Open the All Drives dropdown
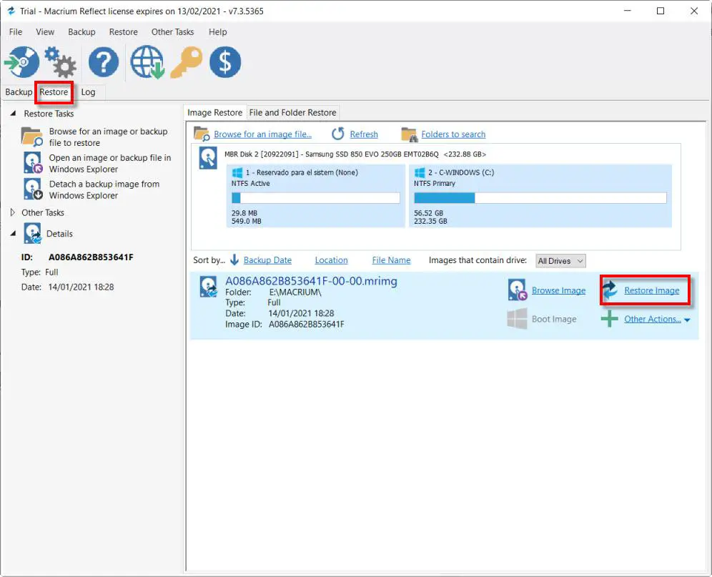Screen dimensions: 712x577 560,261
